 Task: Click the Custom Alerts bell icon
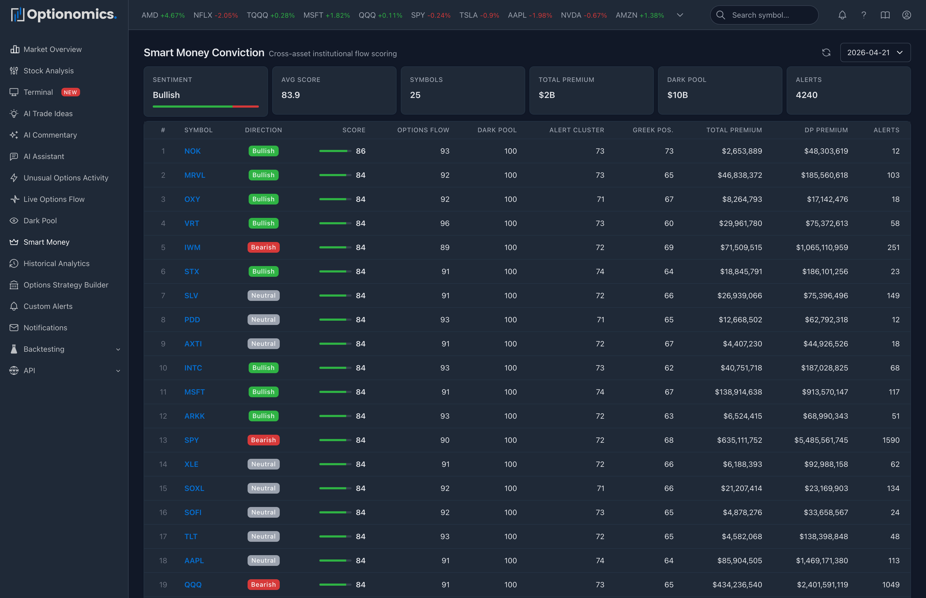tap(14, 306)
